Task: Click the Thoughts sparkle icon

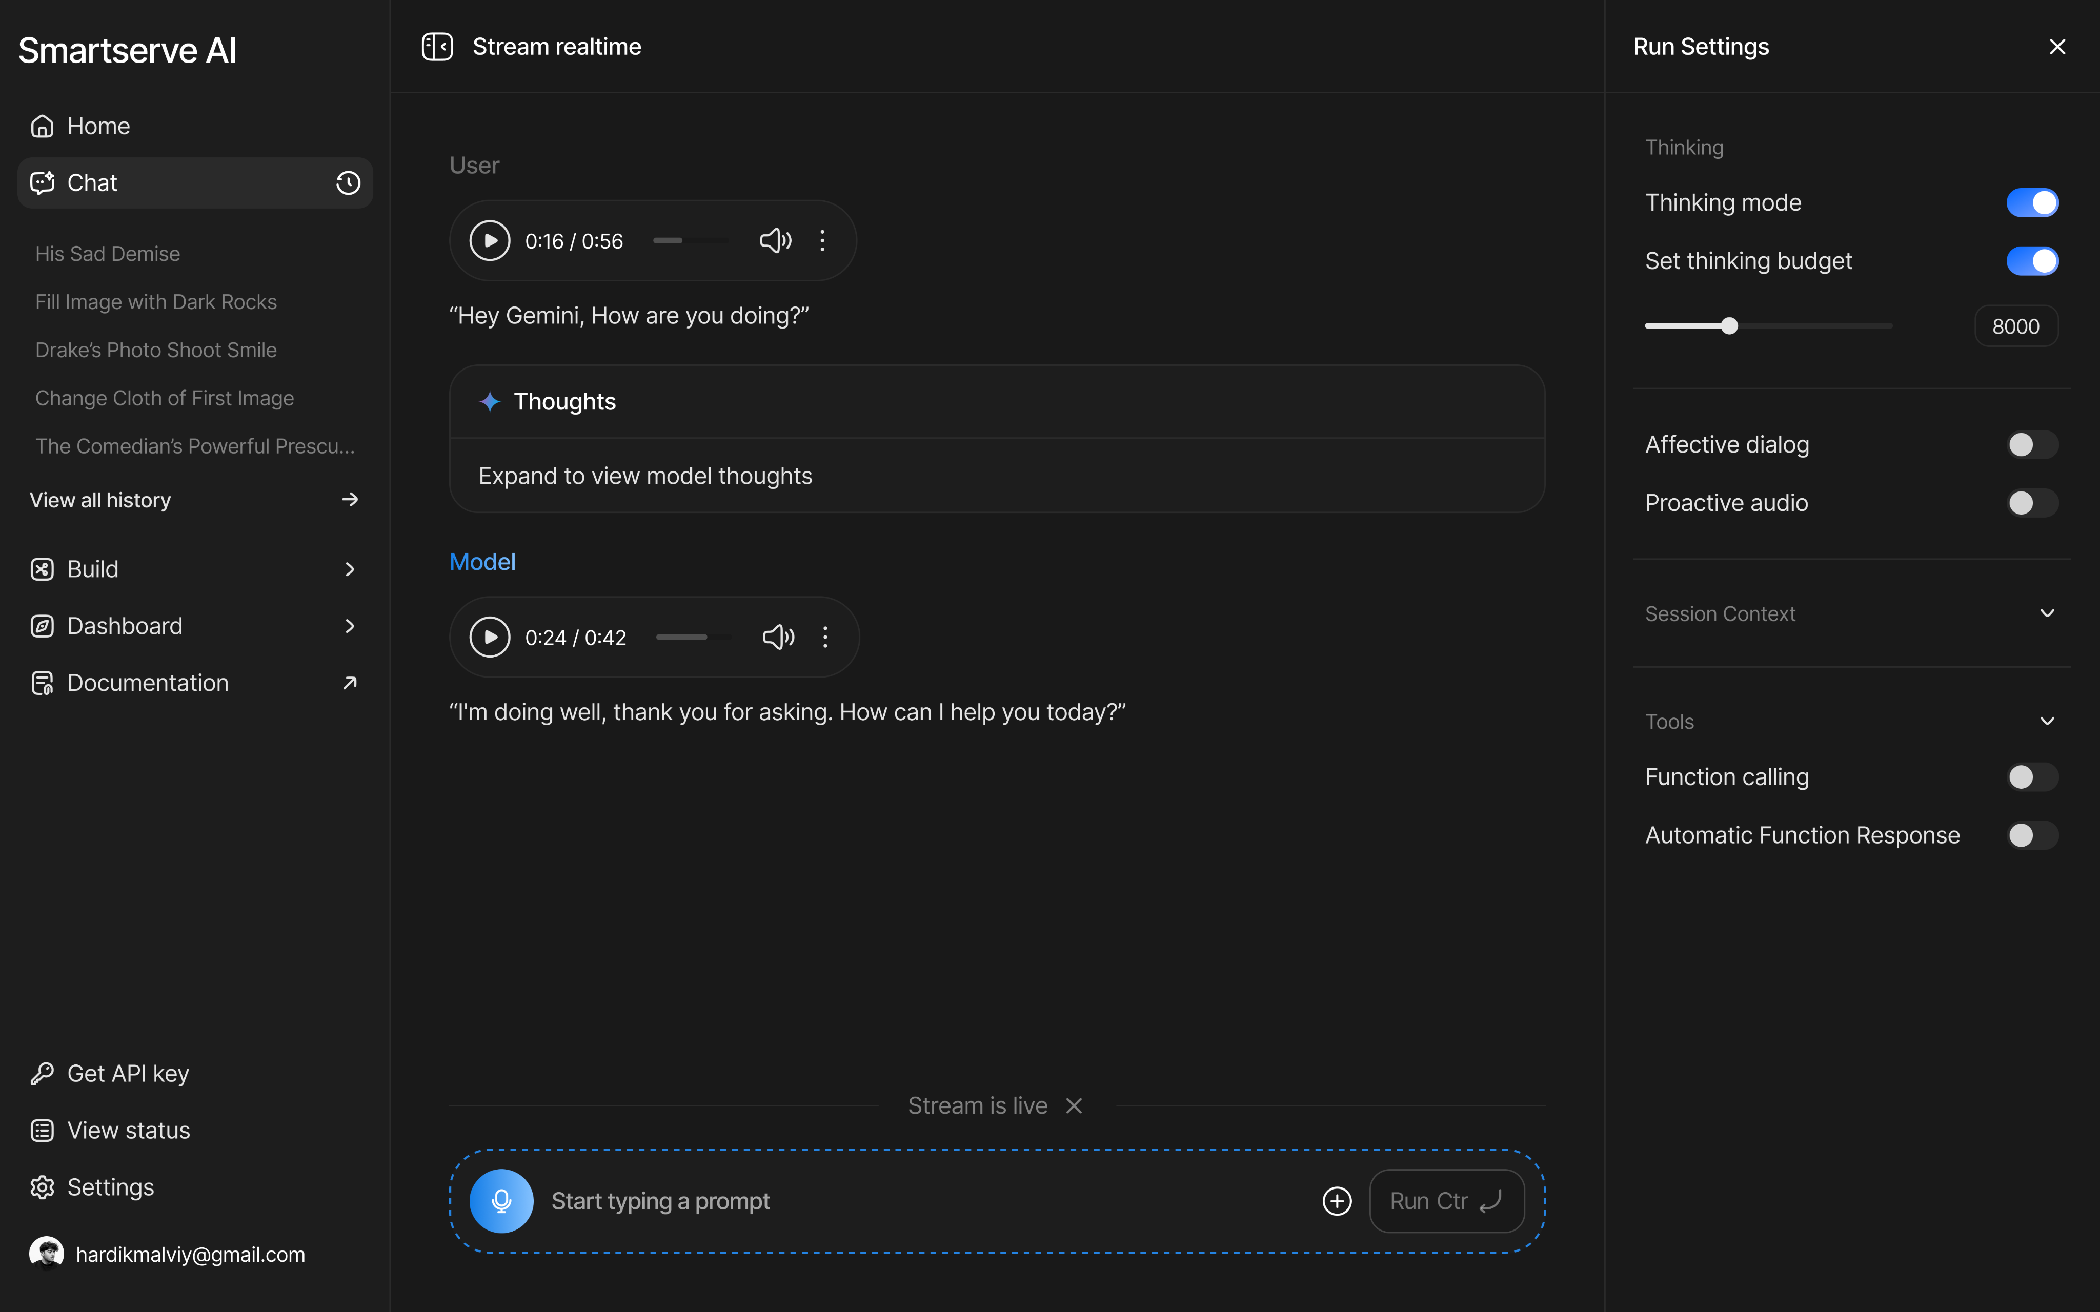Action: [490, 401]
